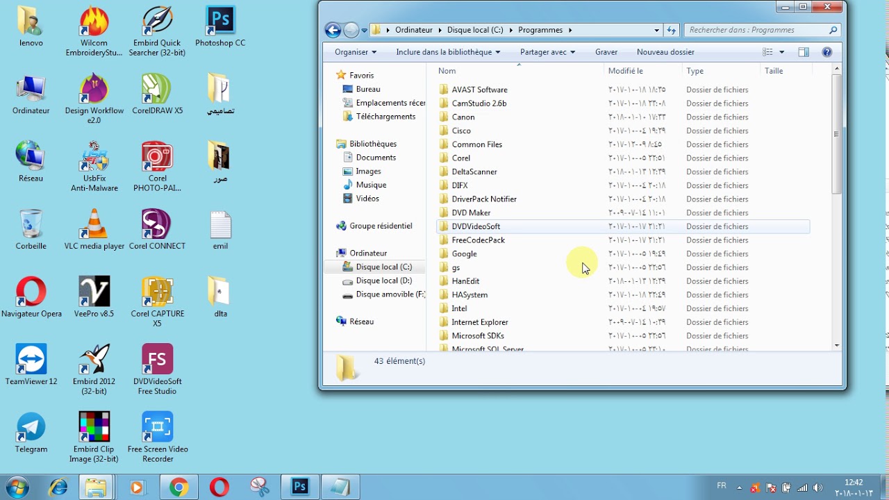Image resolution: width=889 pixels, height=500 pixels.
Task: Select the CorelDRAW X5 desktop icon
Action: click(158, 94)
